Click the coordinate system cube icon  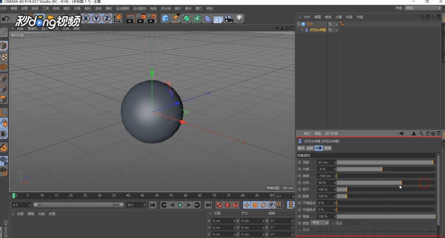117,19
